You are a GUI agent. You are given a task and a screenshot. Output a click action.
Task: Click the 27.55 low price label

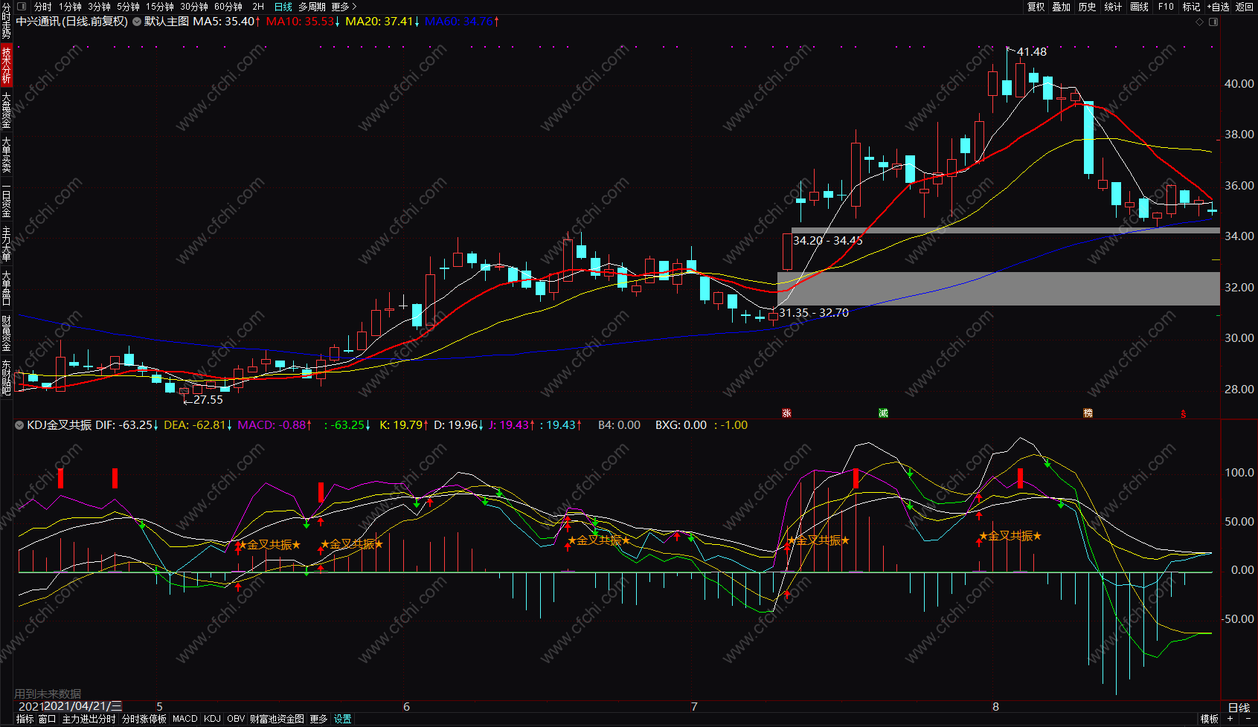208,400
